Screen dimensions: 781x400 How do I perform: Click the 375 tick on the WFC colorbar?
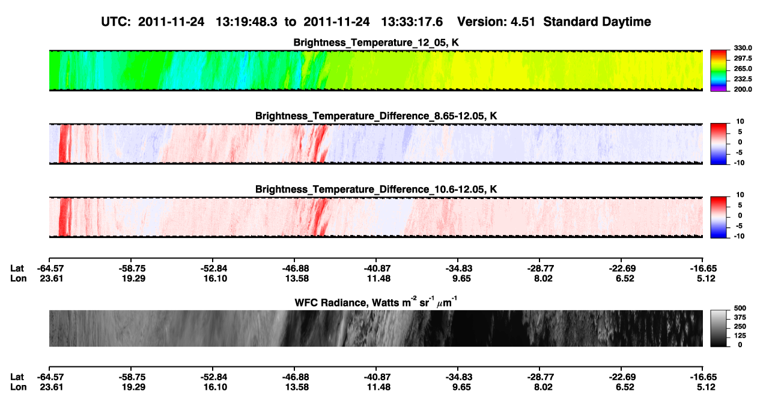coord(740,317)
